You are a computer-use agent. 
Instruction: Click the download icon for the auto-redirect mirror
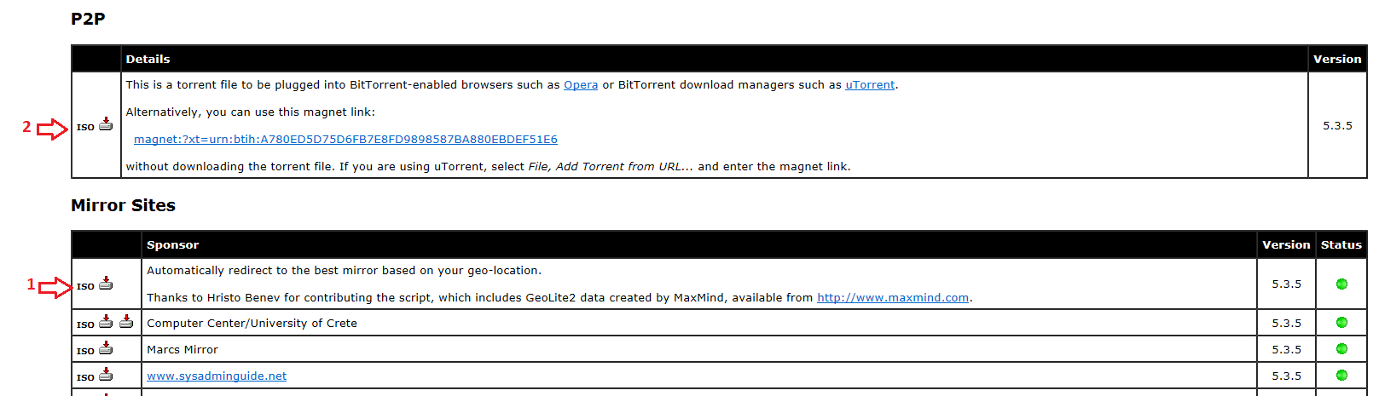(x=106, y=284)
